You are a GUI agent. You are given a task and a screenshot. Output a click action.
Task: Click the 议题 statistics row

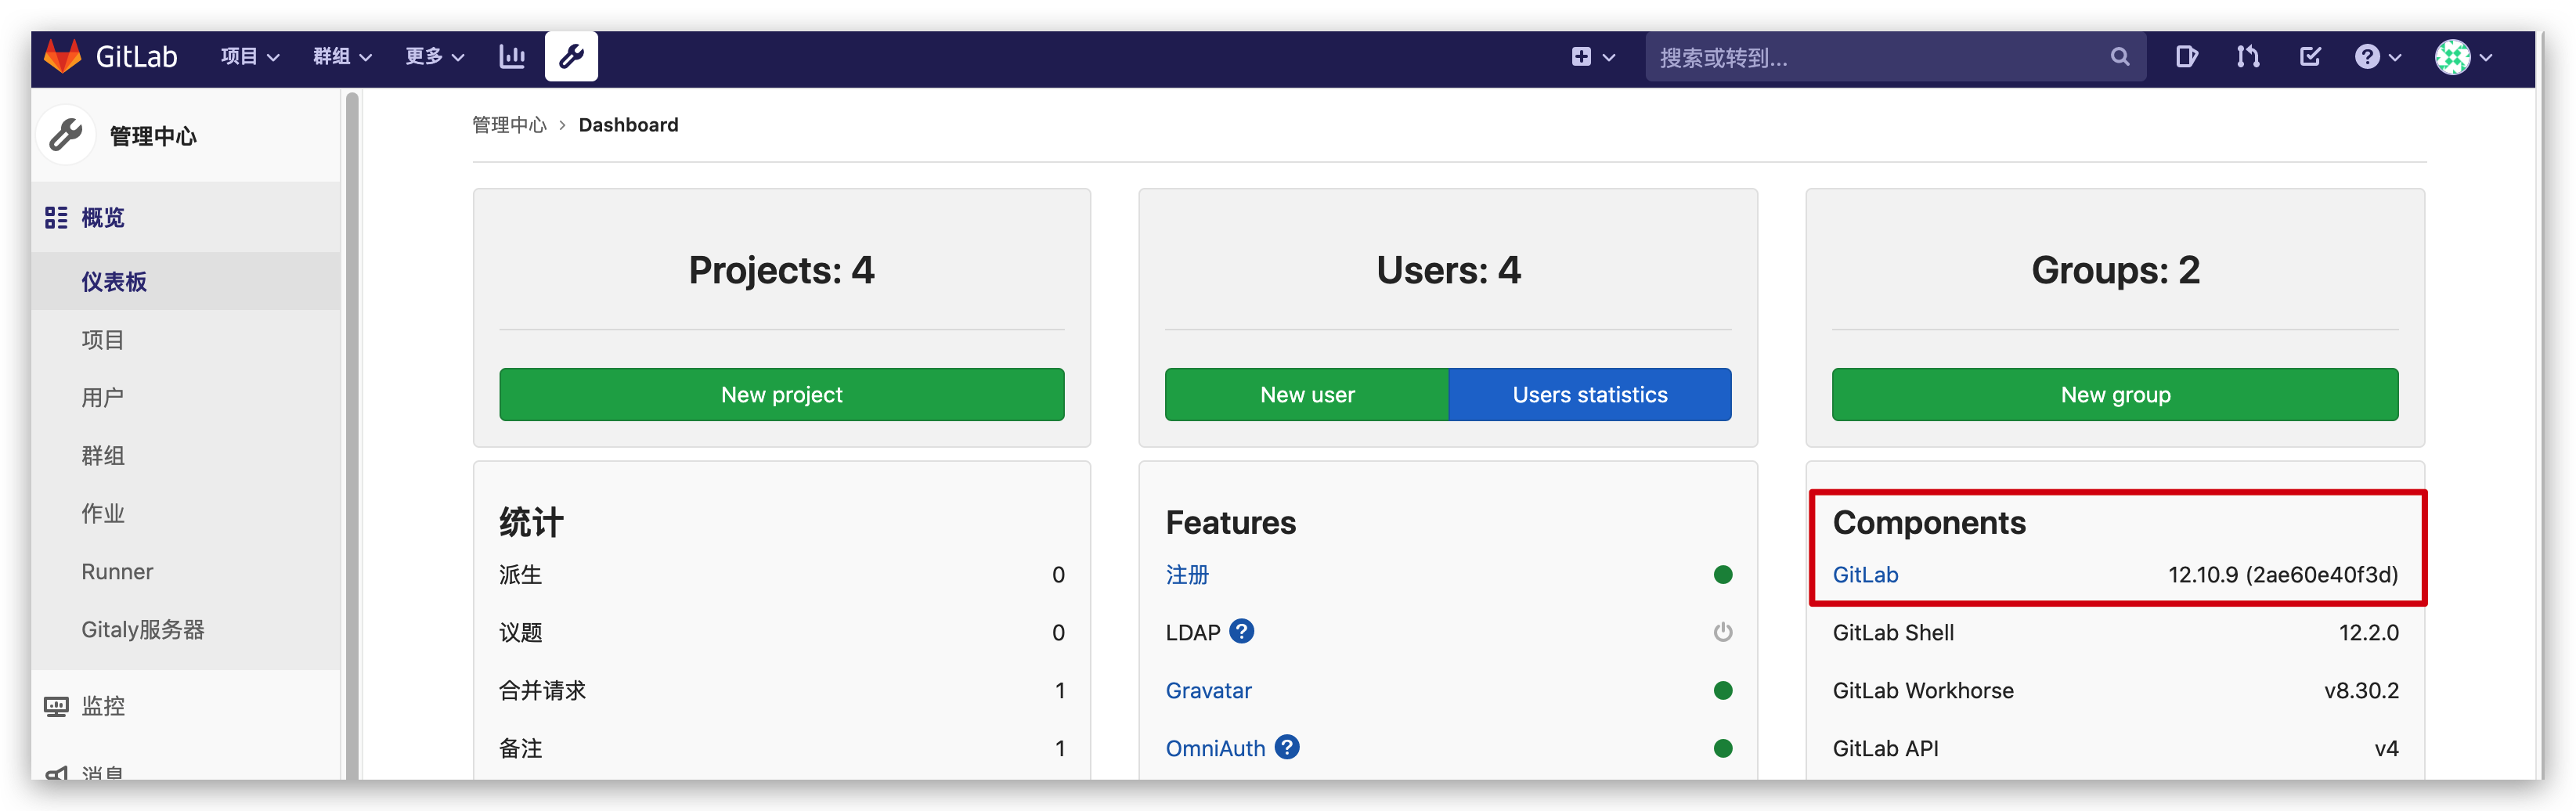click(x=782, y=633)
